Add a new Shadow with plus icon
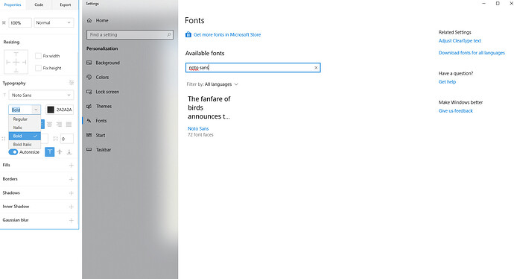This screenshot has width=514, height=279. pyautogui.click(x=71, y=193)
